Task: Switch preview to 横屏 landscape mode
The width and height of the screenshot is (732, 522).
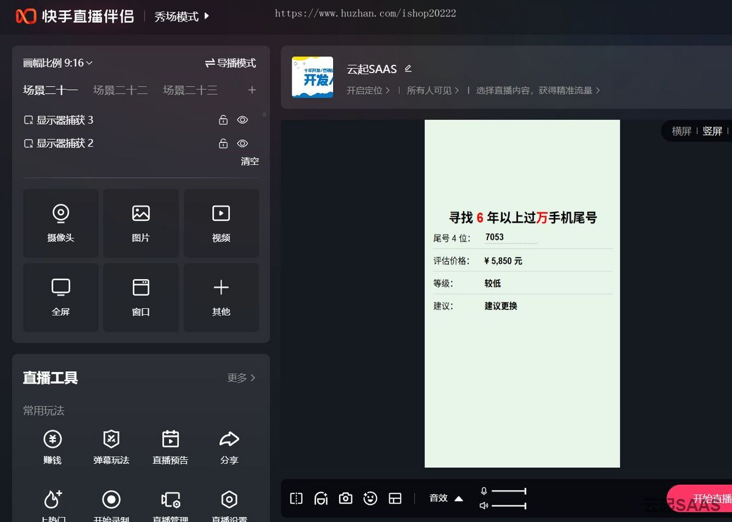Action: tap(681, 131)
